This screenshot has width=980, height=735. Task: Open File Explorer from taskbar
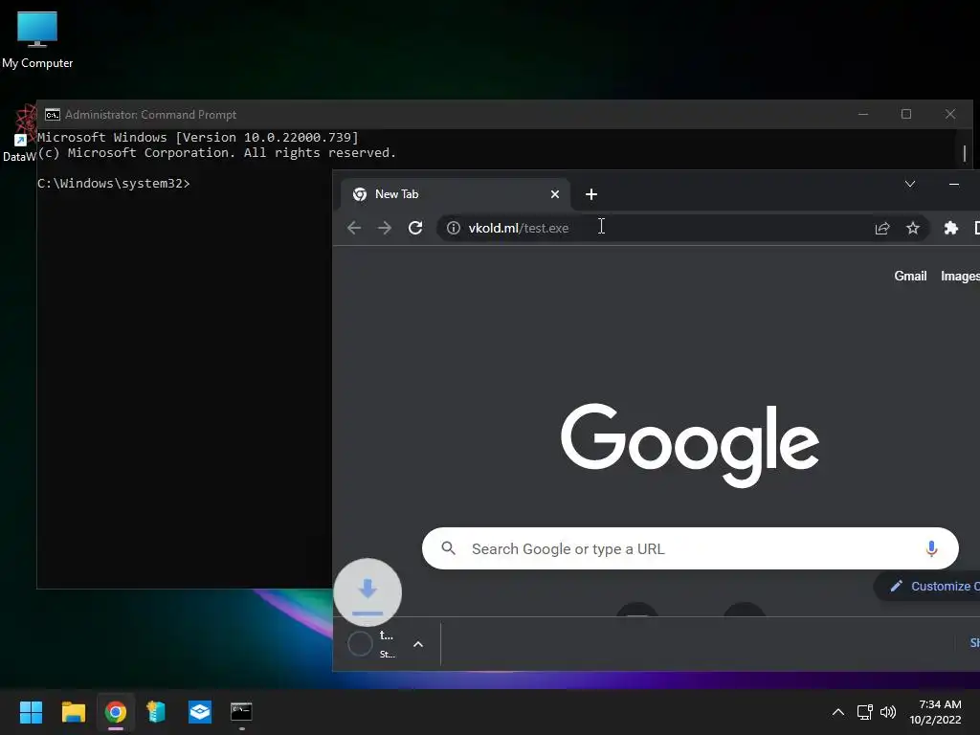(73, 712)
